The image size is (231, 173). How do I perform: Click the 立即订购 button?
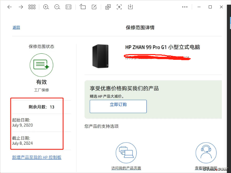click(x=118, y=106)
